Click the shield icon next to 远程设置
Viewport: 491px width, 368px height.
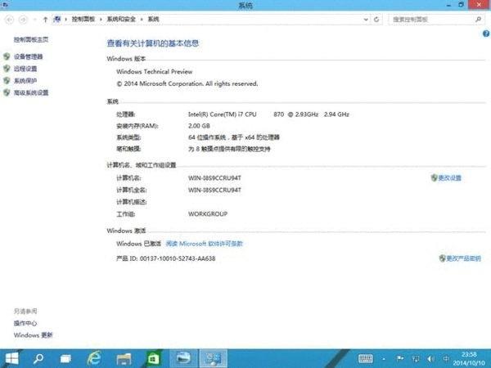[7, 68]
